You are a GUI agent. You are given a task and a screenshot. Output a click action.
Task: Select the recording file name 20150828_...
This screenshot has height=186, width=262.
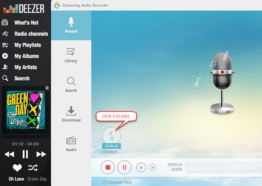tap(112, 152)
